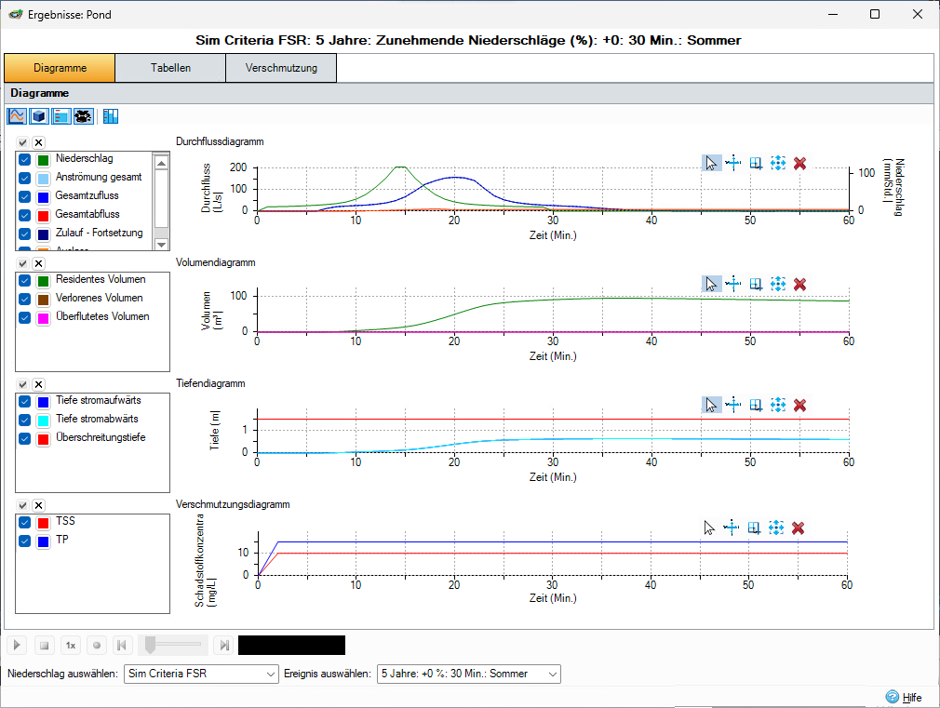Check all series in Durchfluss legend

22,142
